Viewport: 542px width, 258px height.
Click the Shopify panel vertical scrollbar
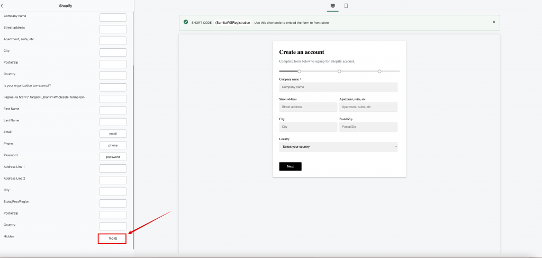click(133, 157)
